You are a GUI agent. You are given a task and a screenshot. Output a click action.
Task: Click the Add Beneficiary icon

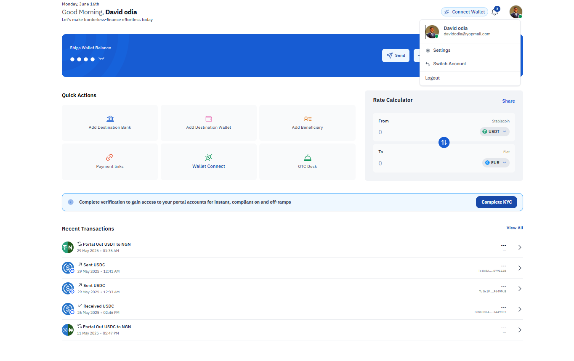pos(308,119)
